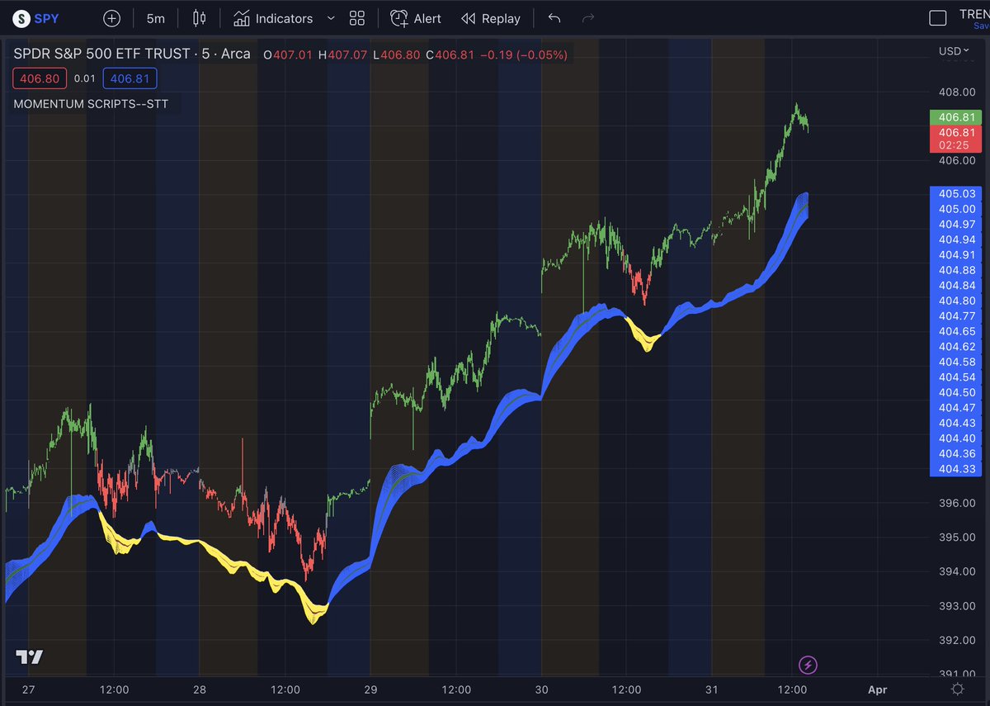Start bar Replay mode

point(491,18)
